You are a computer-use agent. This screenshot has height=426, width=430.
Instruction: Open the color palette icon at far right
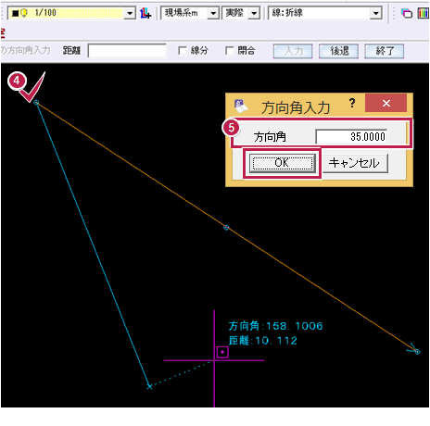pyautogui.click(x=423, y=13)
